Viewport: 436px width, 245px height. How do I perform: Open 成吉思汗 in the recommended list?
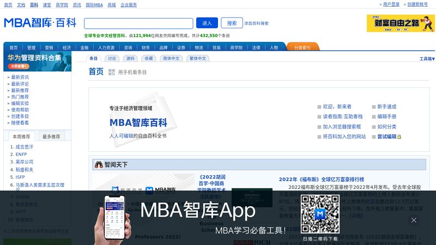(x=25, y=147)
